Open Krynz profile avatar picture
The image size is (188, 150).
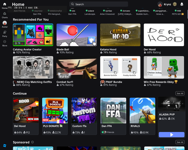160,4
